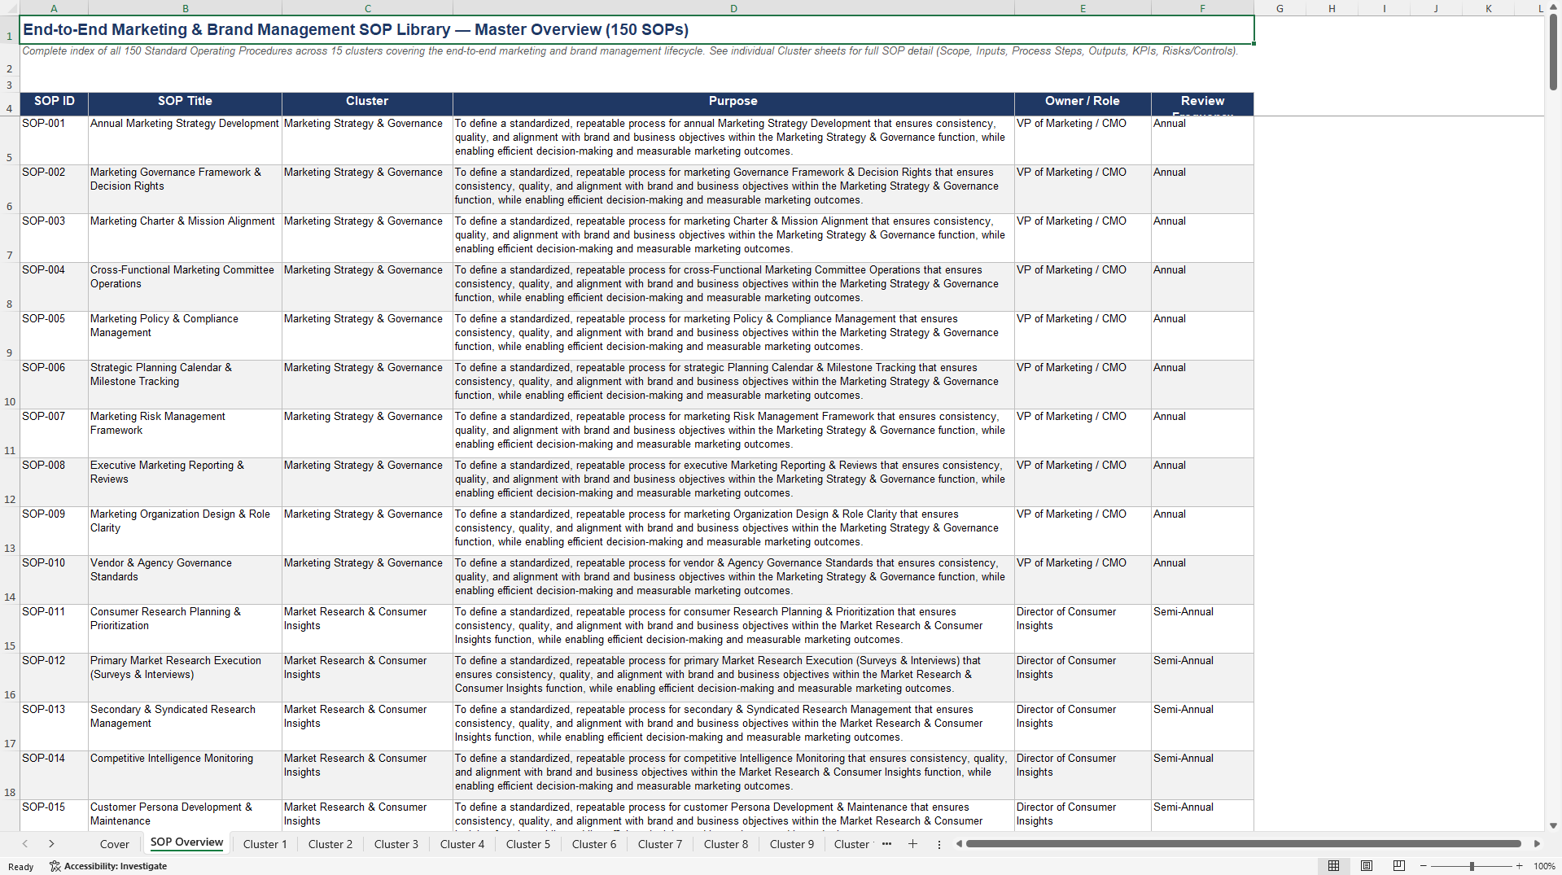Click horizontal scrollbar left arrow

pos(959,844)
